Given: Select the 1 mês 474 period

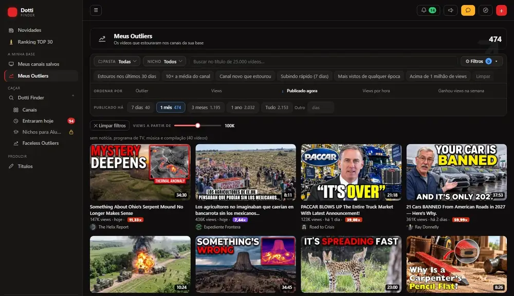Looking at the screenshot, I should pos(171,107).
